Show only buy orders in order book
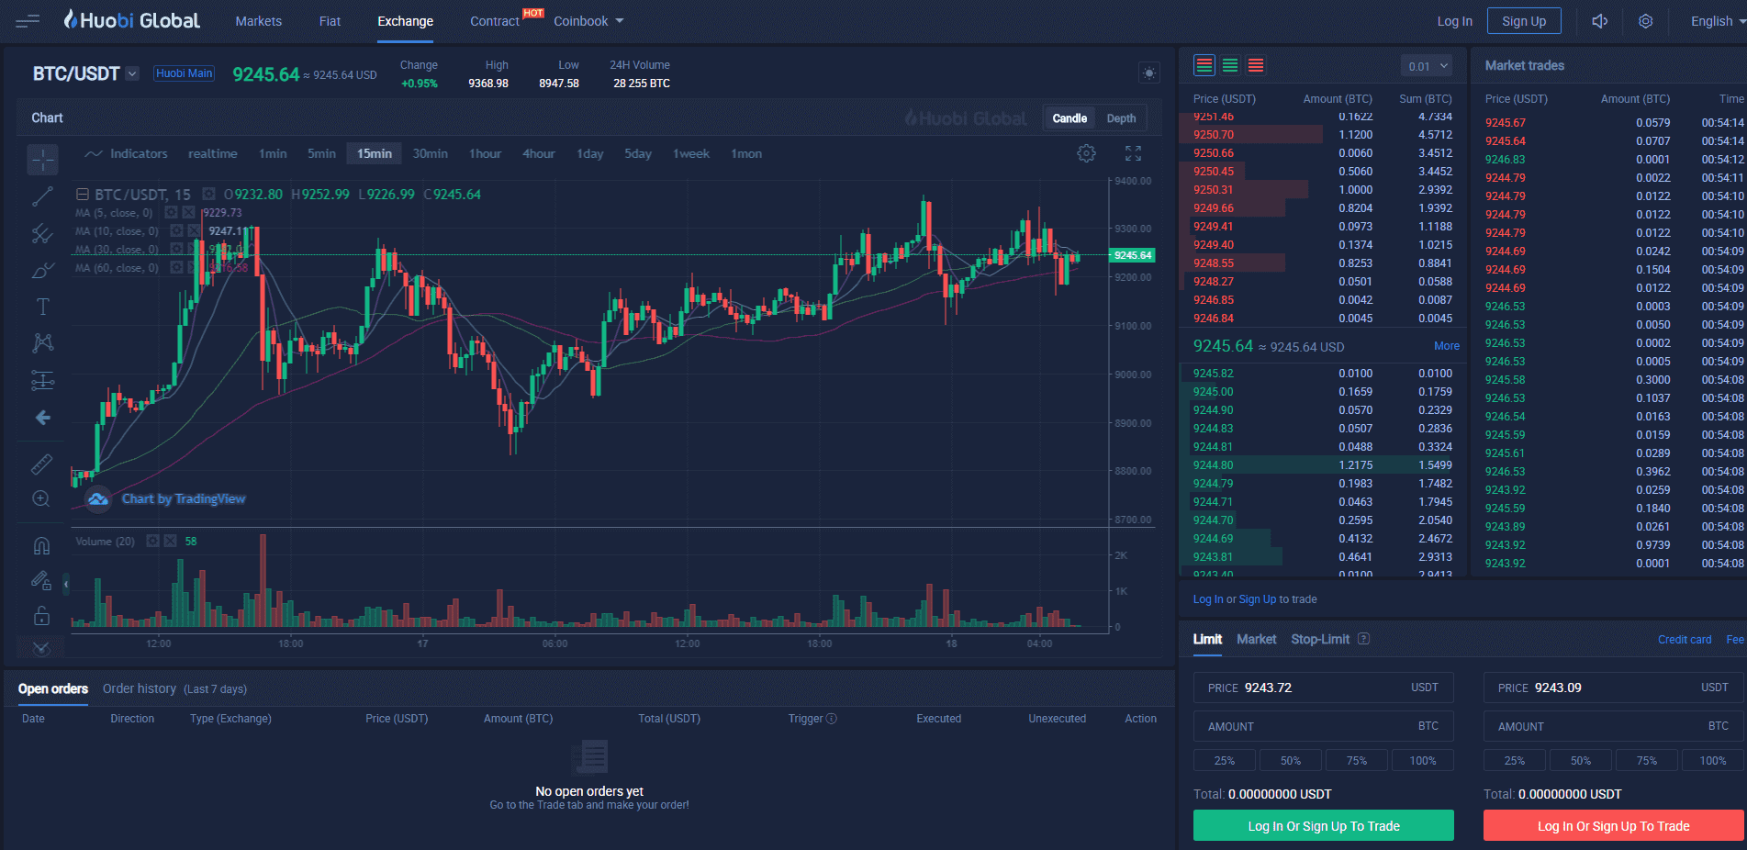This screenshot has width=1747, height=850. (1230, 65)
